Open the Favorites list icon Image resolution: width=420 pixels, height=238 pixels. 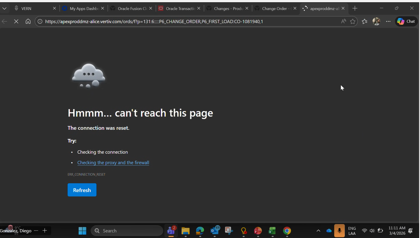[x=364, y=21]
